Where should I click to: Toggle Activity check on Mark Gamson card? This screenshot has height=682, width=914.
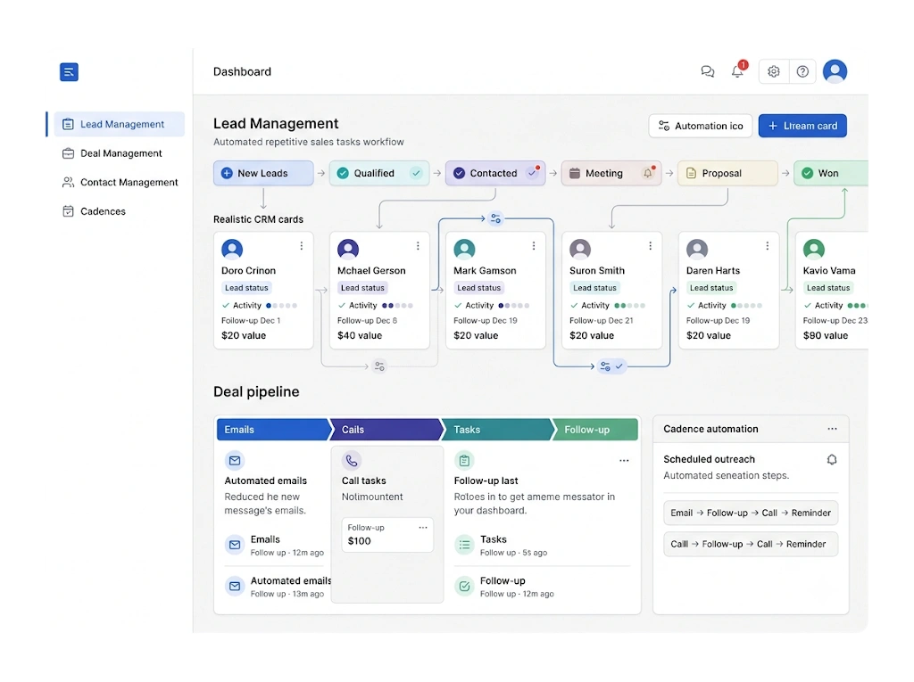458,305
